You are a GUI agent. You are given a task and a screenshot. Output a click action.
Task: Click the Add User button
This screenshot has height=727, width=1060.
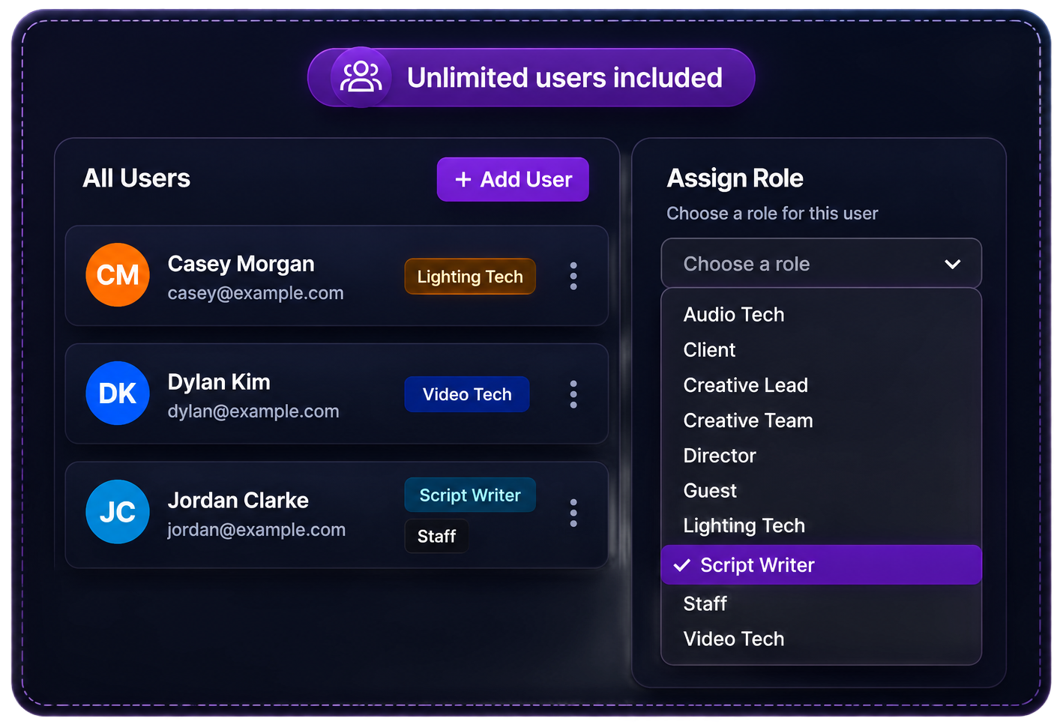click(x=513, y=179)
